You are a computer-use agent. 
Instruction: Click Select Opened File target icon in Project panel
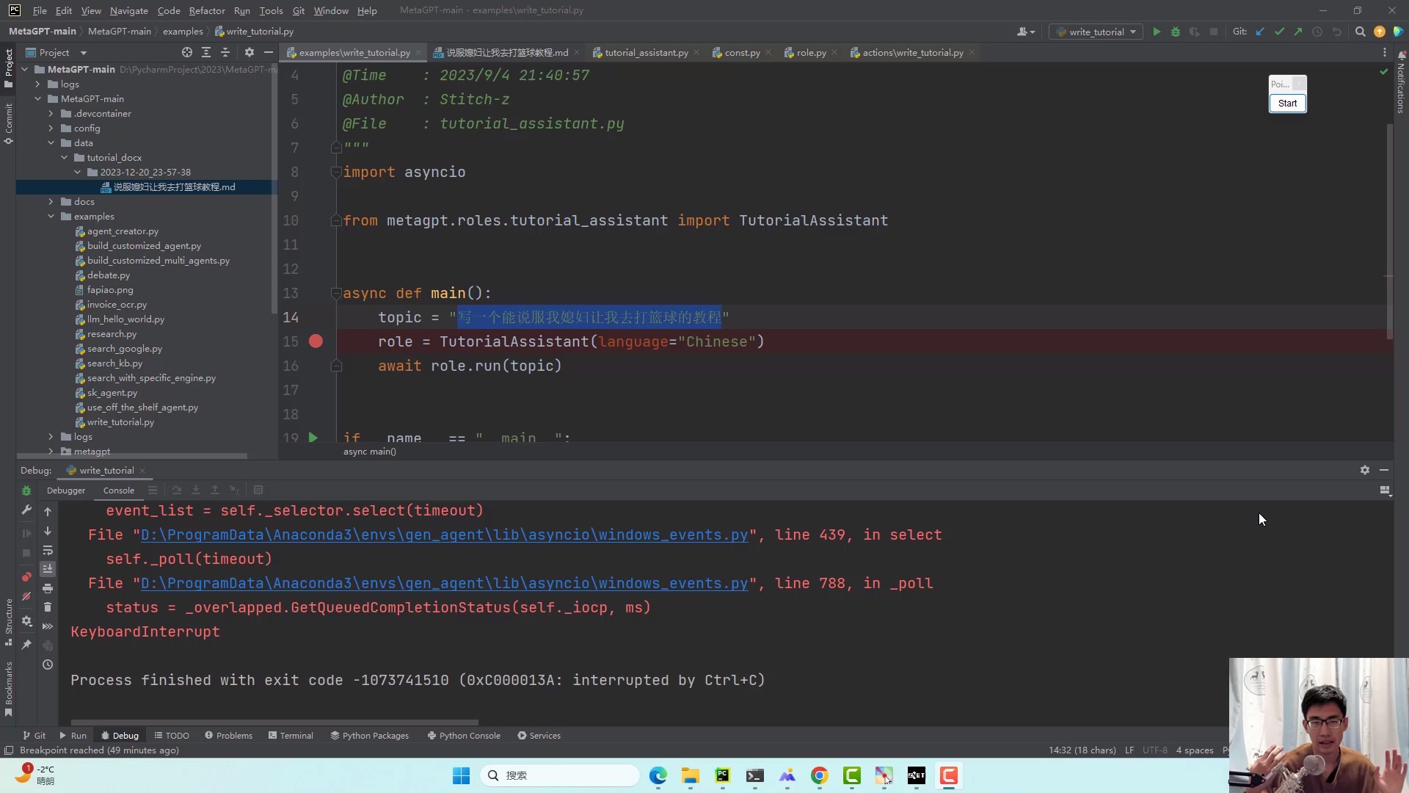187,52
